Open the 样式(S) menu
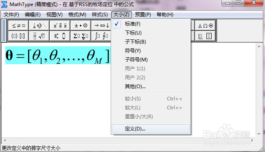The height and width of the screenshot is (152, 265). 100,15
